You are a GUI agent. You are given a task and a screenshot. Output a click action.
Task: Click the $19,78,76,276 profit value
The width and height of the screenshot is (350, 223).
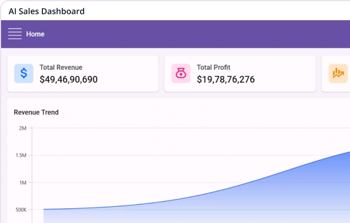(x=226, y=79)
